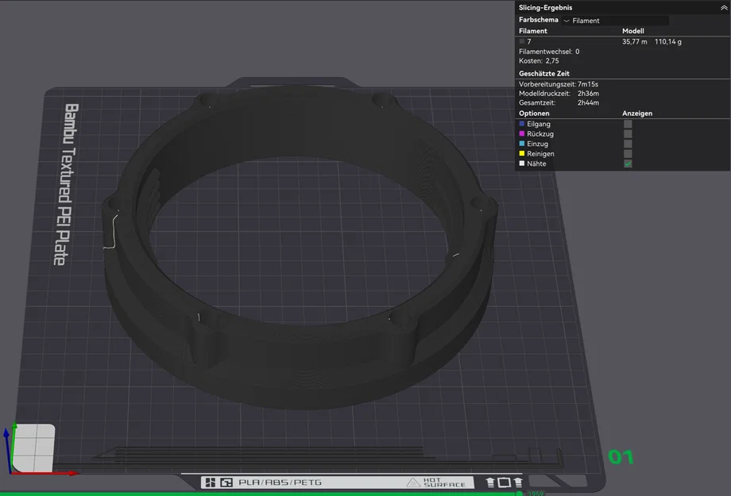
Task: Click the view orientation cube in the corner
Action: click(33, 448)
